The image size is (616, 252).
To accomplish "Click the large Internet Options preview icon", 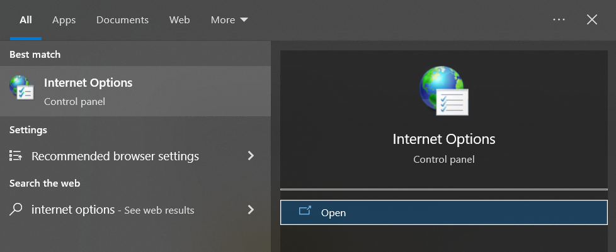I will click(x=444, y=91).
